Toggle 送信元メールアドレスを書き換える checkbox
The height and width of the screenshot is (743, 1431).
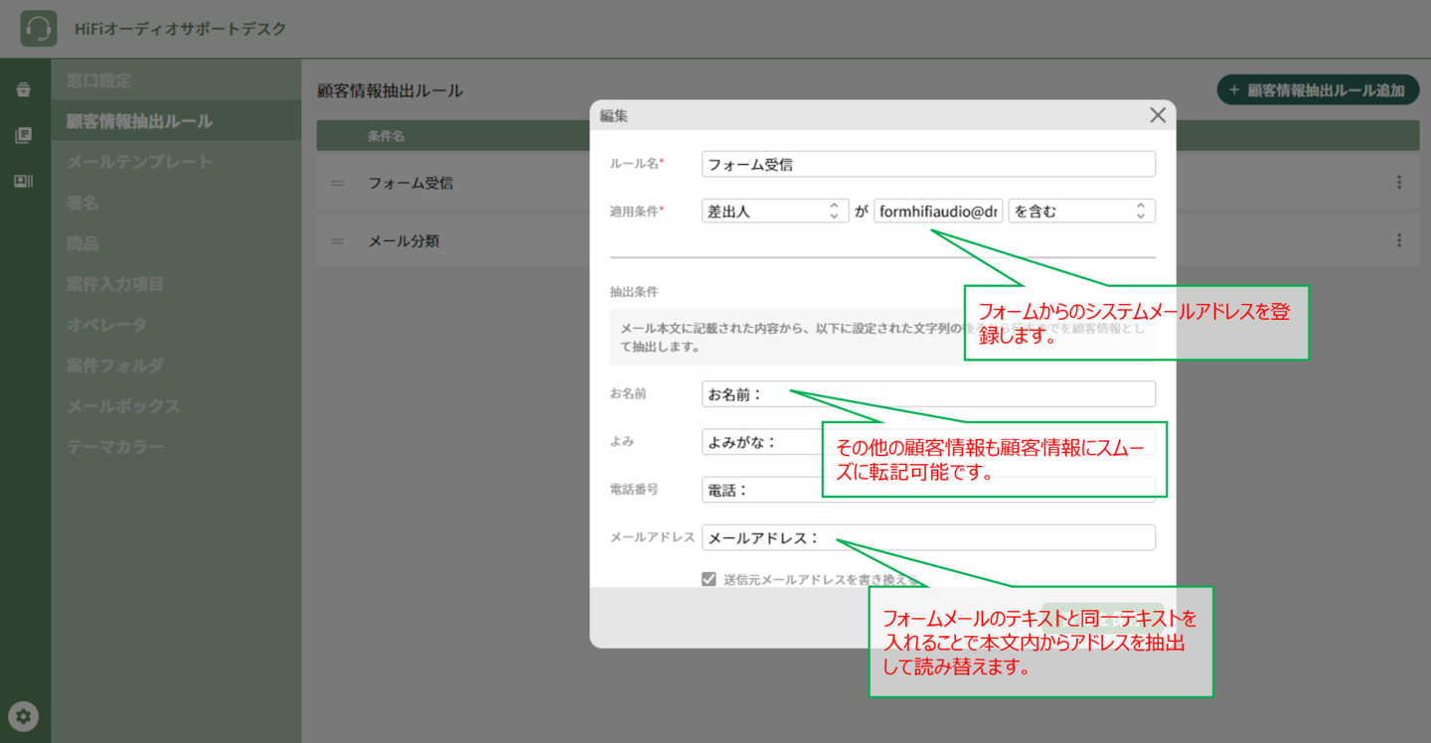click(709, 579)
